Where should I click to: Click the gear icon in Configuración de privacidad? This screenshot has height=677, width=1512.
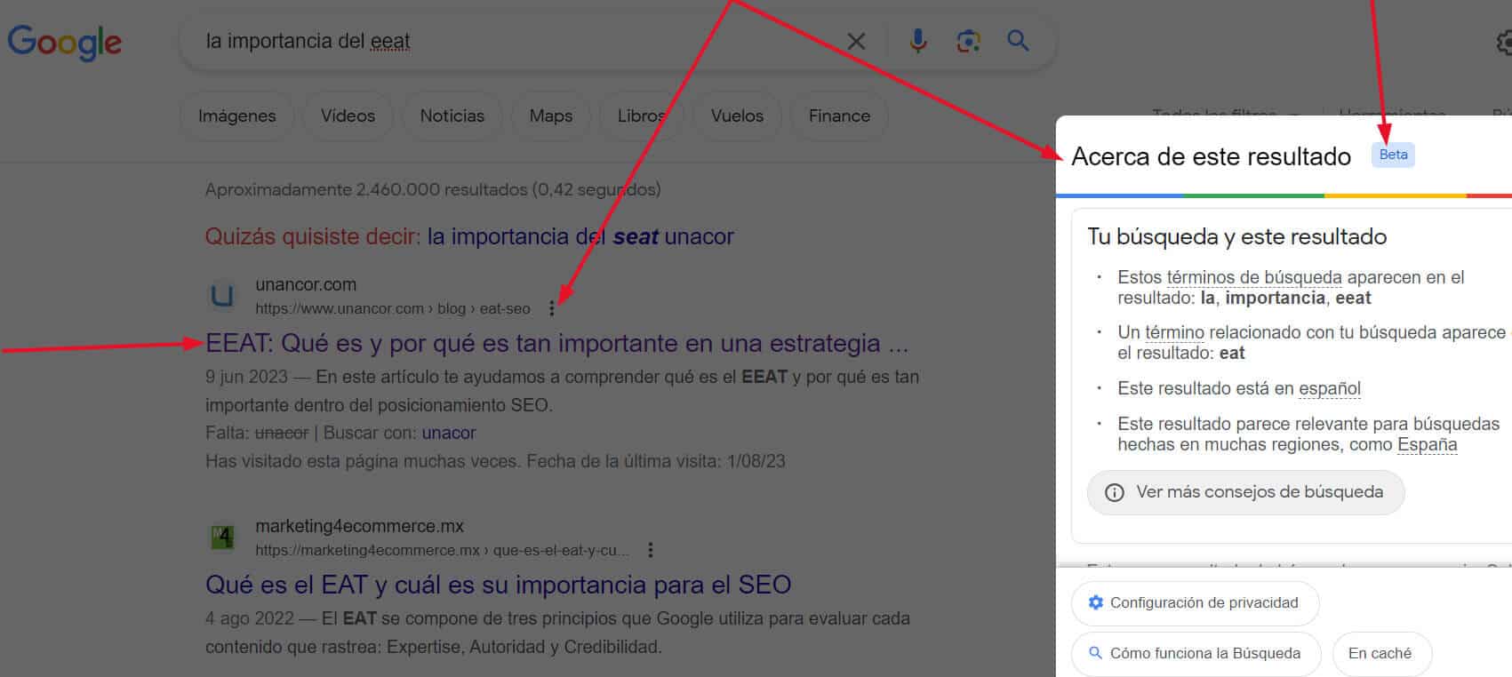pyautogui.click(x=1095, y=602)
